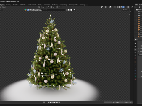Image resolution: width=142 pixels, height=106 pixels.
Task: Open the Global transform orientation dropdown
Action: 42,7
